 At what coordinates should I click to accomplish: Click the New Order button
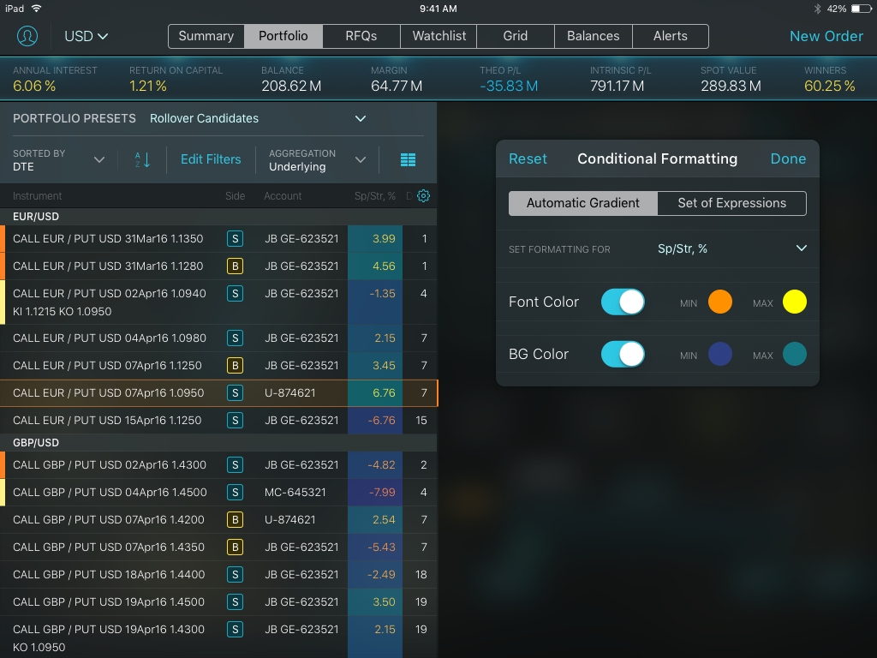click(x=826, y=36)
